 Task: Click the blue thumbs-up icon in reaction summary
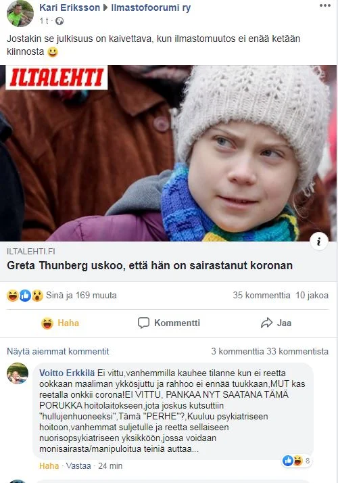25,296
